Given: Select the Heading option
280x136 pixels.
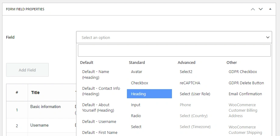Looking at the screenshot, I should point(149,94).
